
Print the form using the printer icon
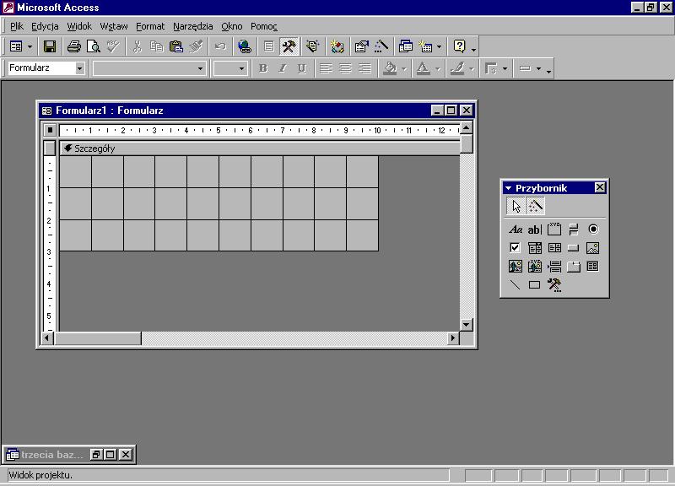tap(73, 46)
